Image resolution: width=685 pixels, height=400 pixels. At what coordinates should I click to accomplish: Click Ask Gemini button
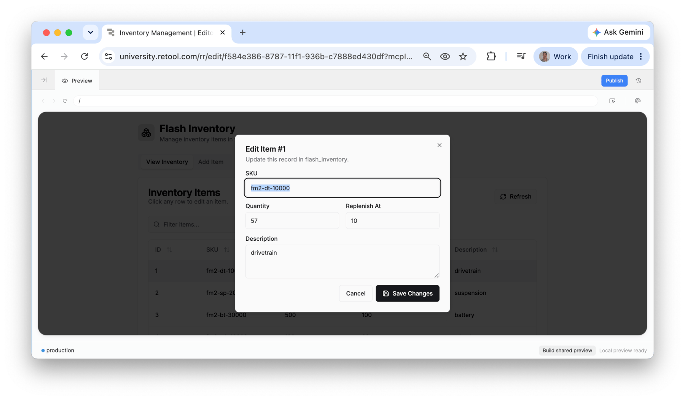(x=619, y=32)
